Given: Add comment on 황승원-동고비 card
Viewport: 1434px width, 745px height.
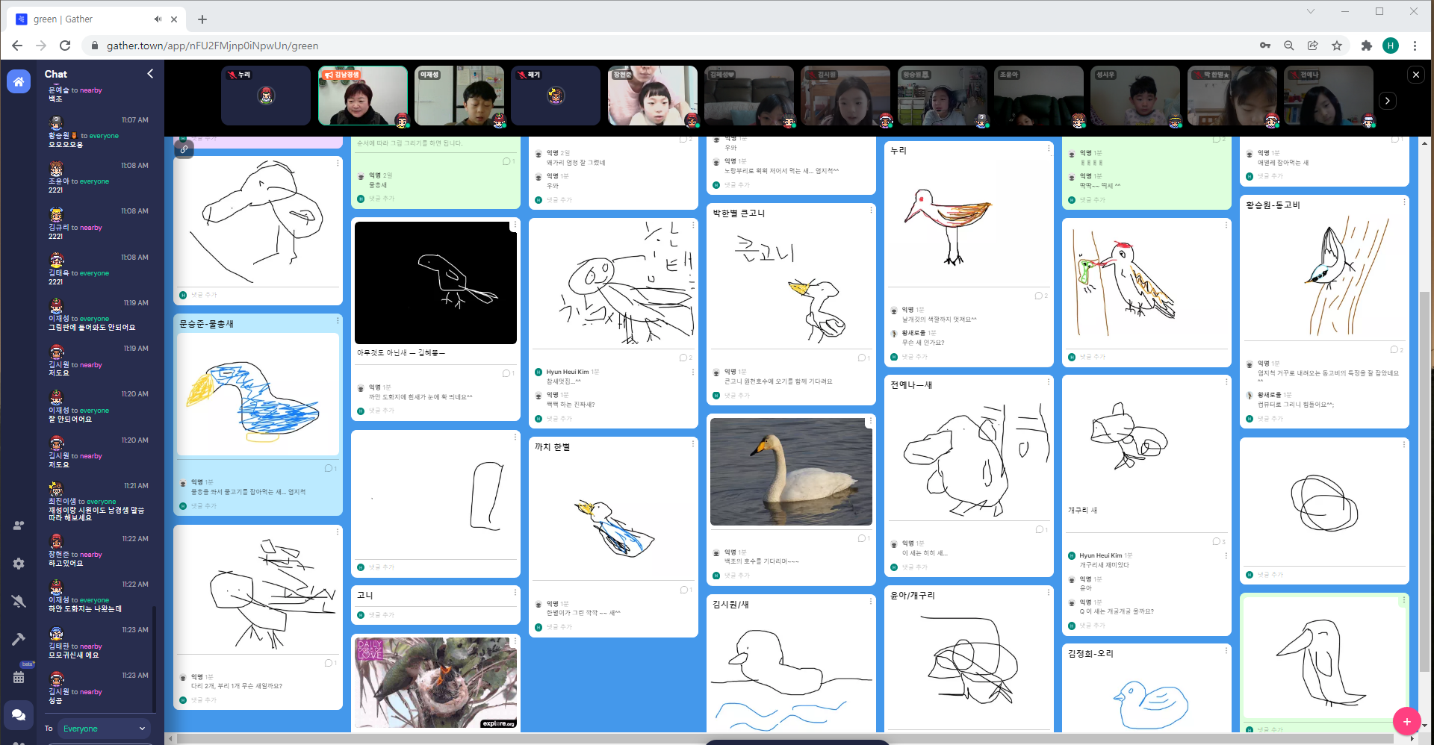Looking at the screenshot, I should click(1270, 419).
